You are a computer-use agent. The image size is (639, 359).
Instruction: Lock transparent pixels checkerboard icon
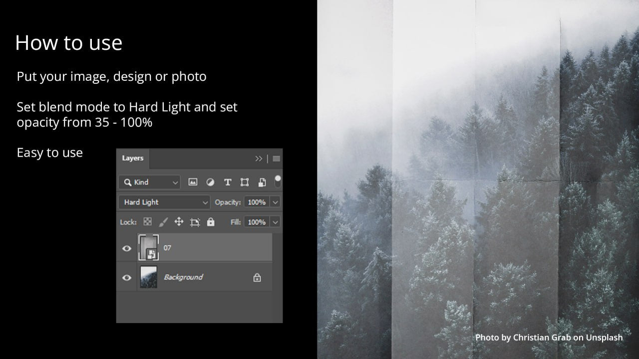(x=148, y=222)
